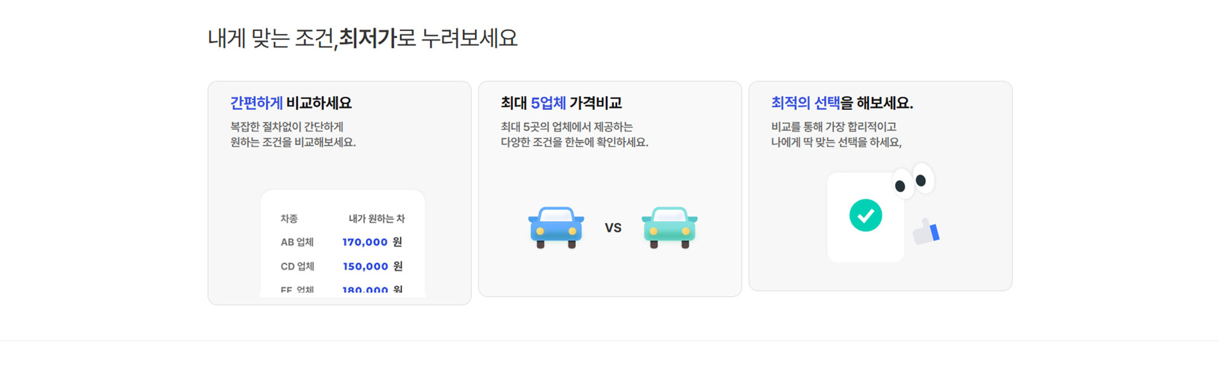Click the 최적의 선택을 해보세요 card title

click(842, 103)
